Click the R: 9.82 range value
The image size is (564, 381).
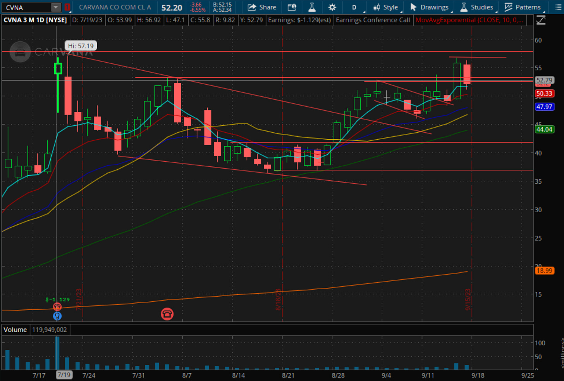(x=224, y=20)
